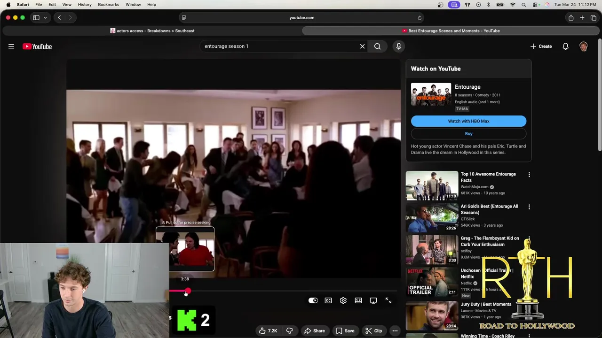Screen dimensions: 602x338
Task: Show Safari tab overview
Action: [594, 18]
